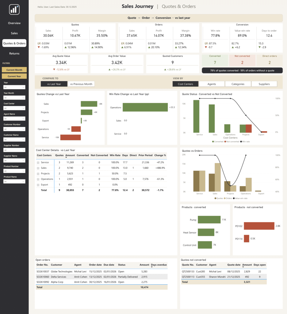
Task: Sort open orders by Days overdue column
Action: [x=159, y=265]
